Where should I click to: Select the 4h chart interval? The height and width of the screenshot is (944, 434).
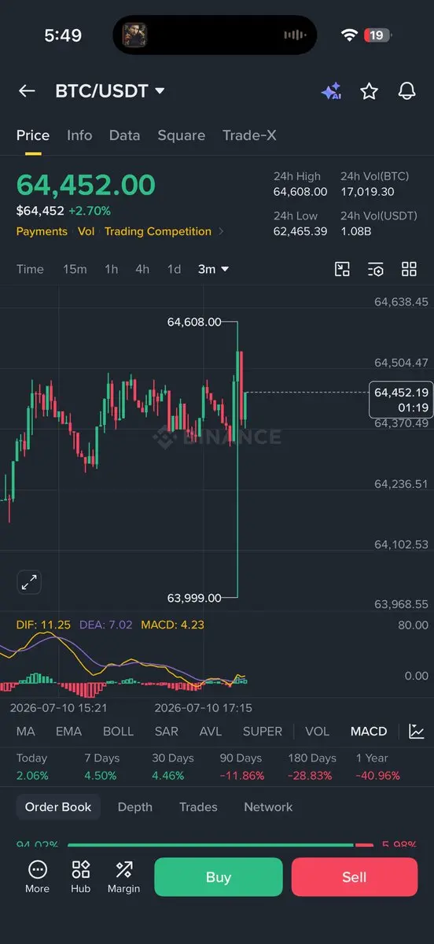point(142,269)
